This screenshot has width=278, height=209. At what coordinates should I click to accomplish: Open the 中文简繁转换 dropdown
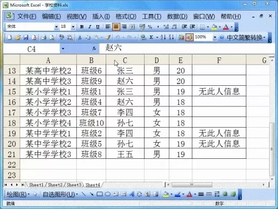click(x=246, y=37)
